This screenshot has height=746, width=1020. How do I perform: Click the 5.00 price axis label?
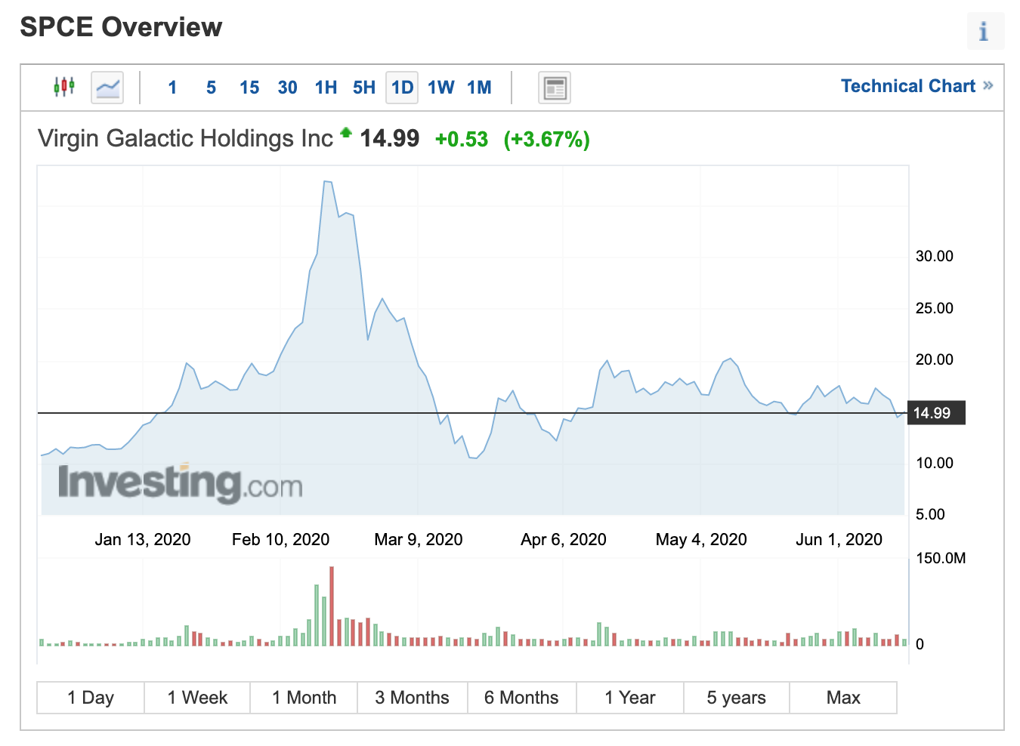pos(930,514)
